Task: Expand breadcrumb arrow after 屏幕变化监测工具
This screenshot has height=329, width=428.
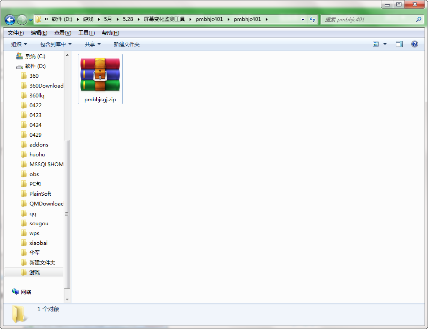Action: tap(190, 19)
